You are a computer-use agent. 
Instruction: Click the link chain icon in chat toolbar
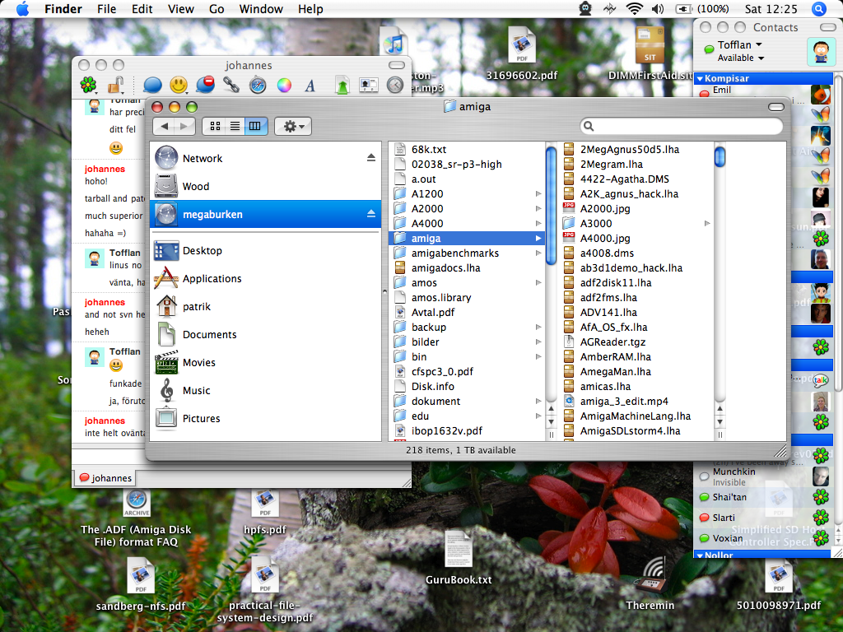tap(231, 85)
